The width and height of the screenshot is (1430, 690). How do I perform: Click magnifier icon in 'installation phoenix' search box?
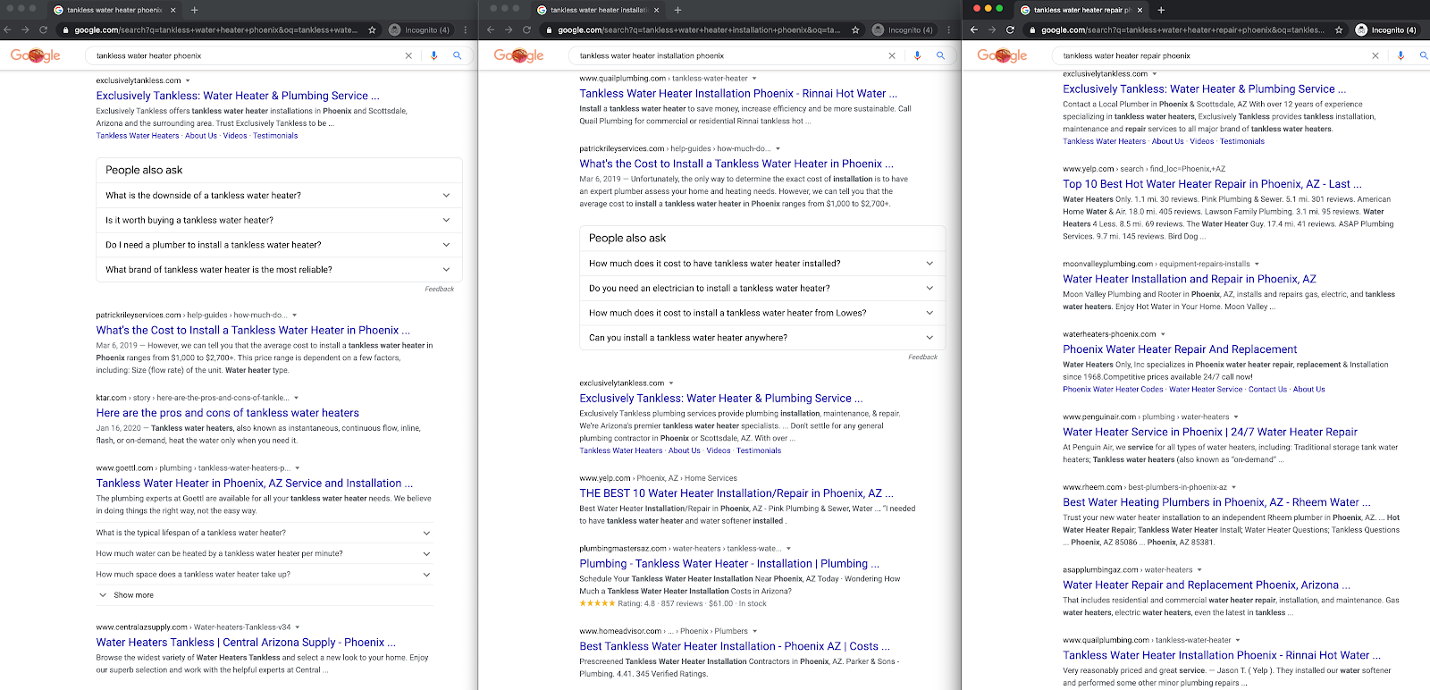tap(940, 55)
